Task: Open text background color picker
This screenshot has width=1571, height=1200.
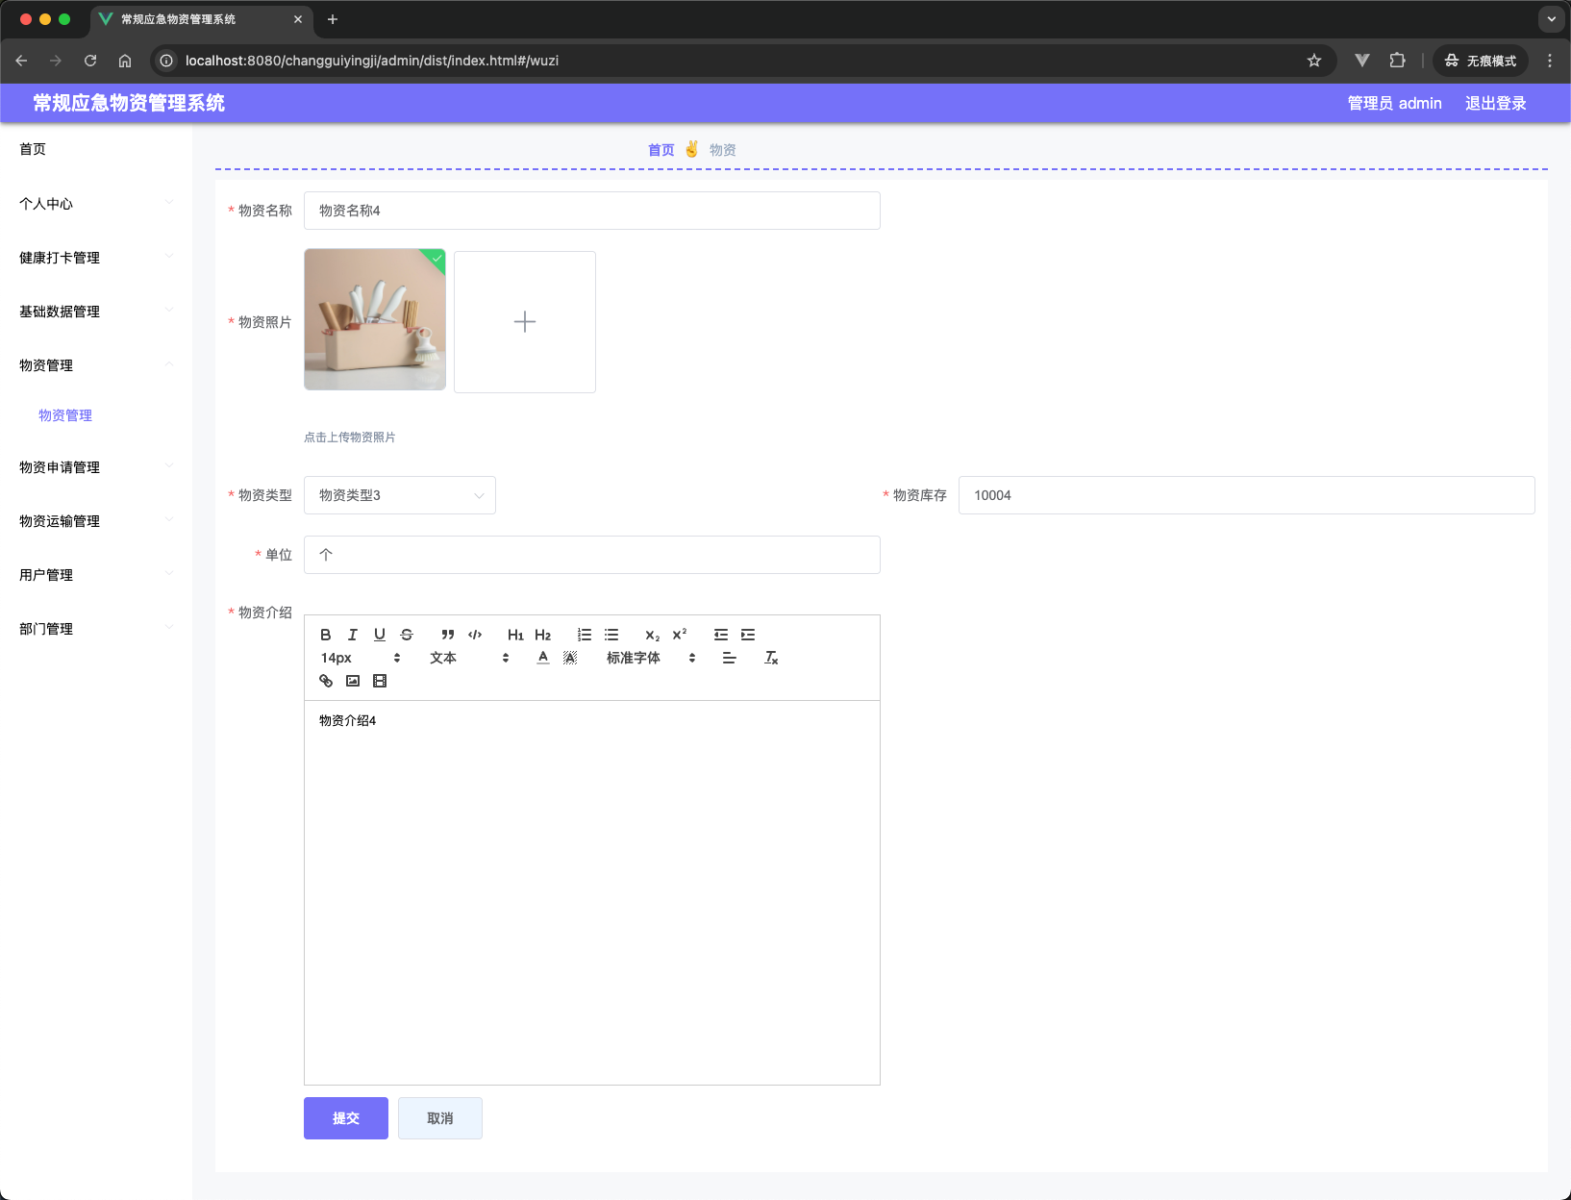Action: tap(570, 658)
